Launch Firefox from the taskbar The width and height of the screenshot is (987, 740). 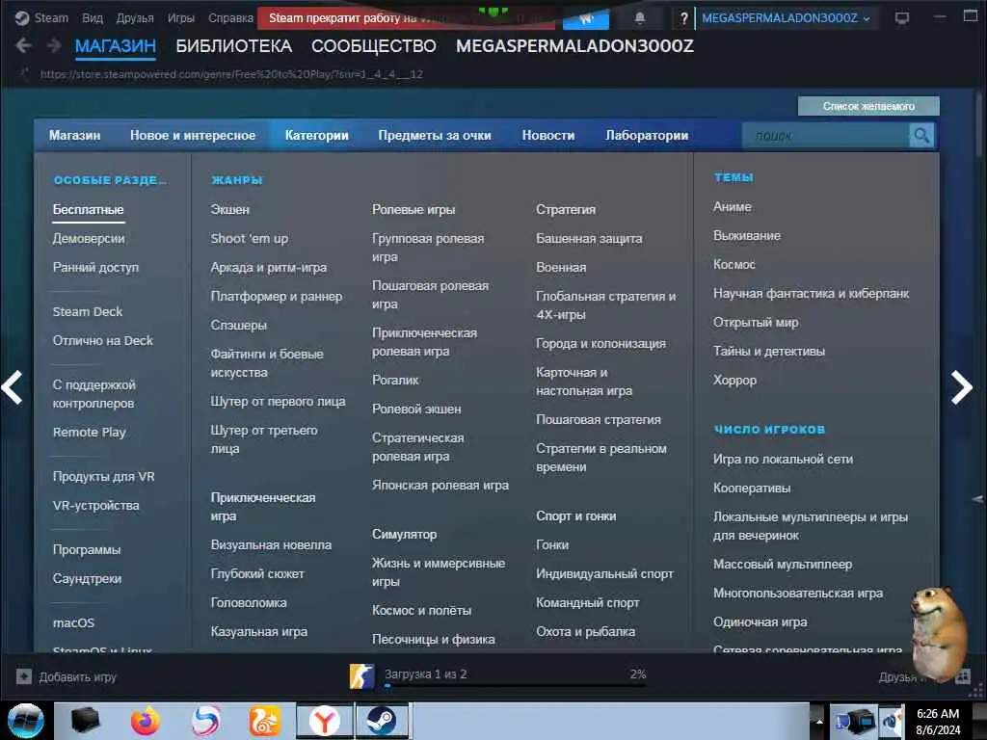[x=146, y=721]
